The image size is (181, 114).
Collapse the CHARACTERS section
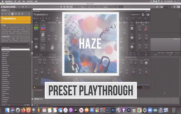click(x=5, y=37)
